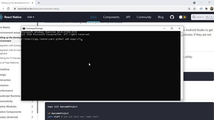Screen dimensions: 214x120
Task: Expand Native Components category chevron
Action: coord(32,112)
